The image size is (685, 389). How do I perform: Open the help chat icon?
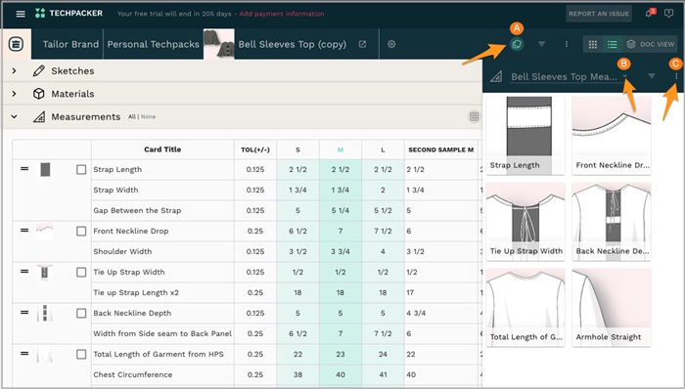(x=668, y=14)
